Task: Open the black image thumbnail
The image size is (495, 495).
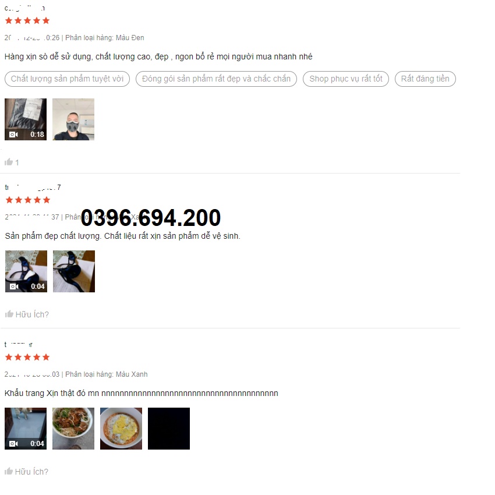Action: click(169, 429)
